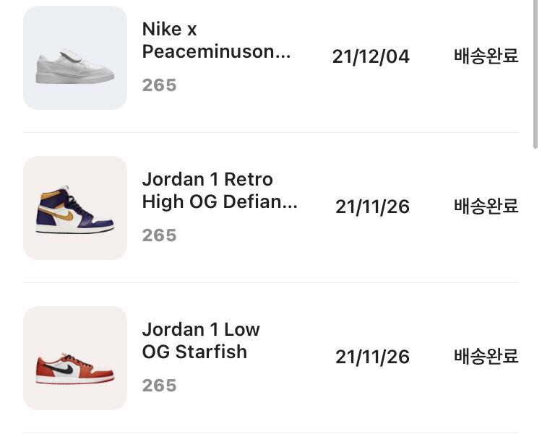Click the "Nike x" product title line
Viewport: 542px width, 447px height.
(x=169, y=30)
